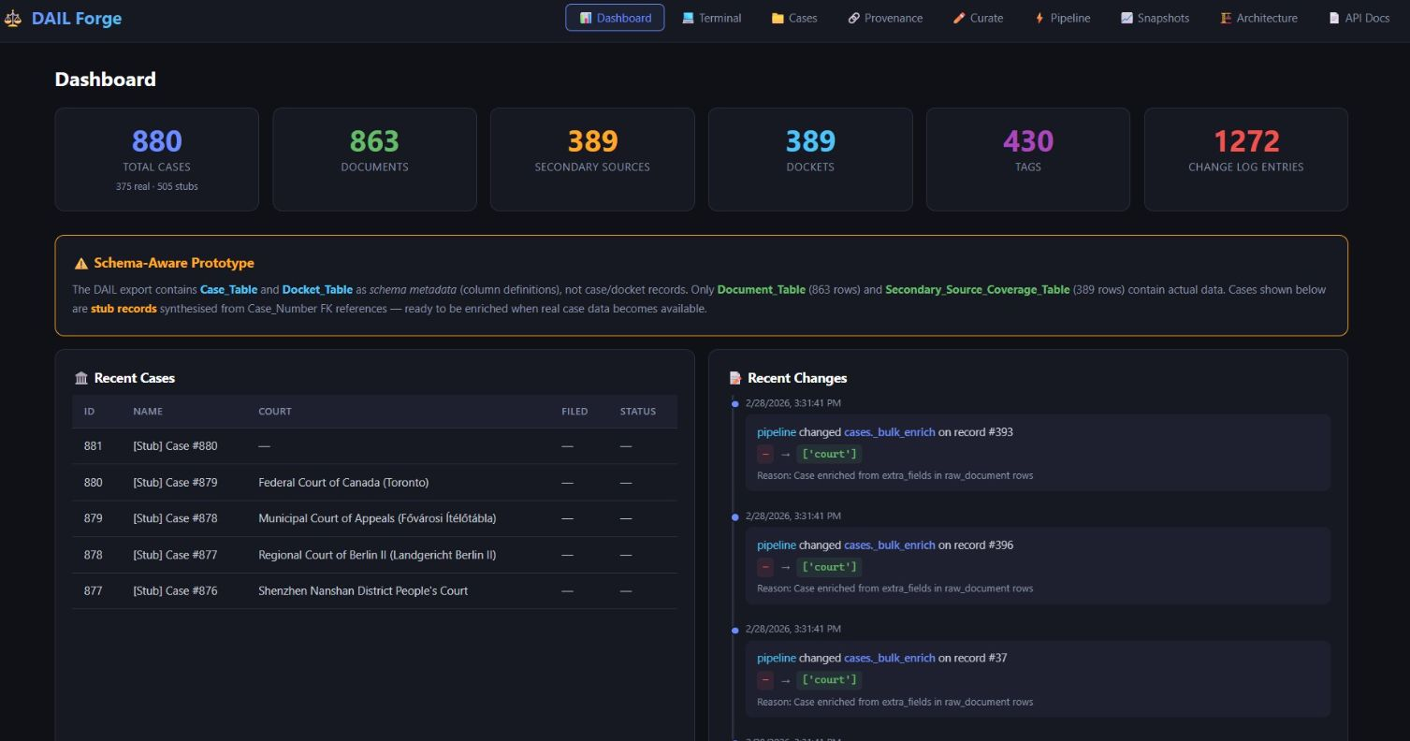The image size is (1410, 741).
Task: Select the [Stub] Case #879 row
Action: click(x=374, y=483)
